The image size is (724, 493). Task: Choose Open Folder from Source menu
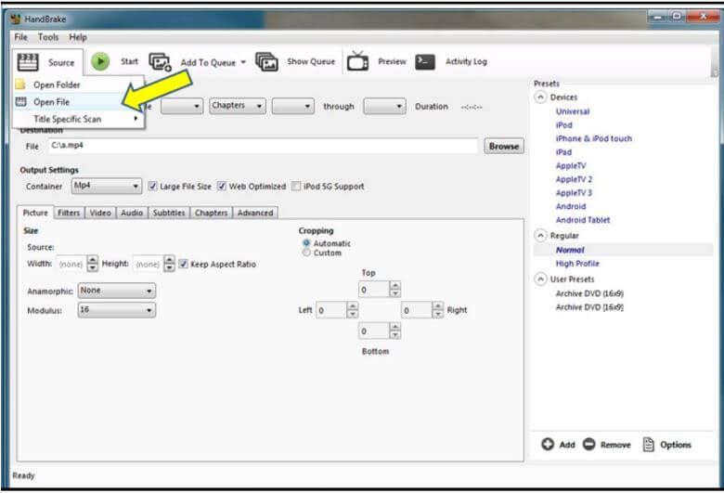[x=79, y=85]
